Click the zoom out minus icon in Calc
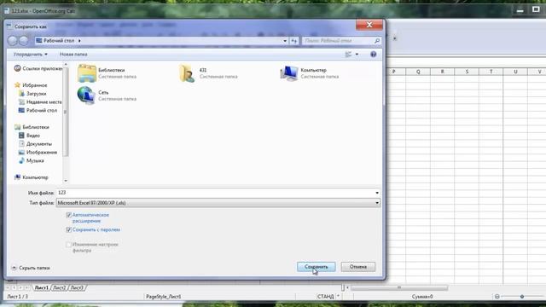Viewport: 546px width, 307px height. coord(497,297)
